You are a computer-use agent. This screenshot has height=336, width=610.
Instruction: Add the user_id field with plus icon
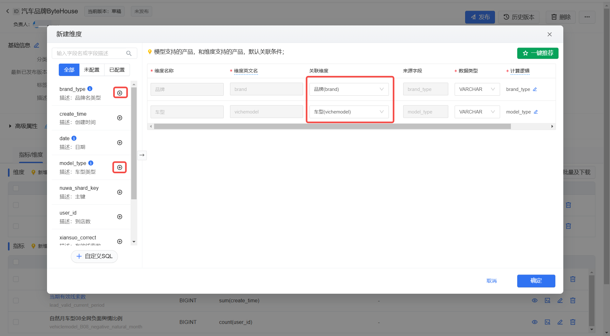click(x=120, y=217)
